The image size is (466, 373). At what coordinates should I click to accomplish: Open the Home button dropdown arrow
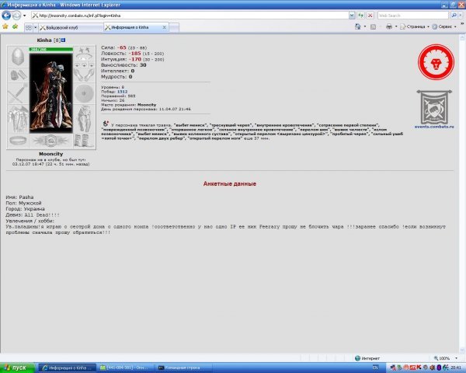point(365,26)
